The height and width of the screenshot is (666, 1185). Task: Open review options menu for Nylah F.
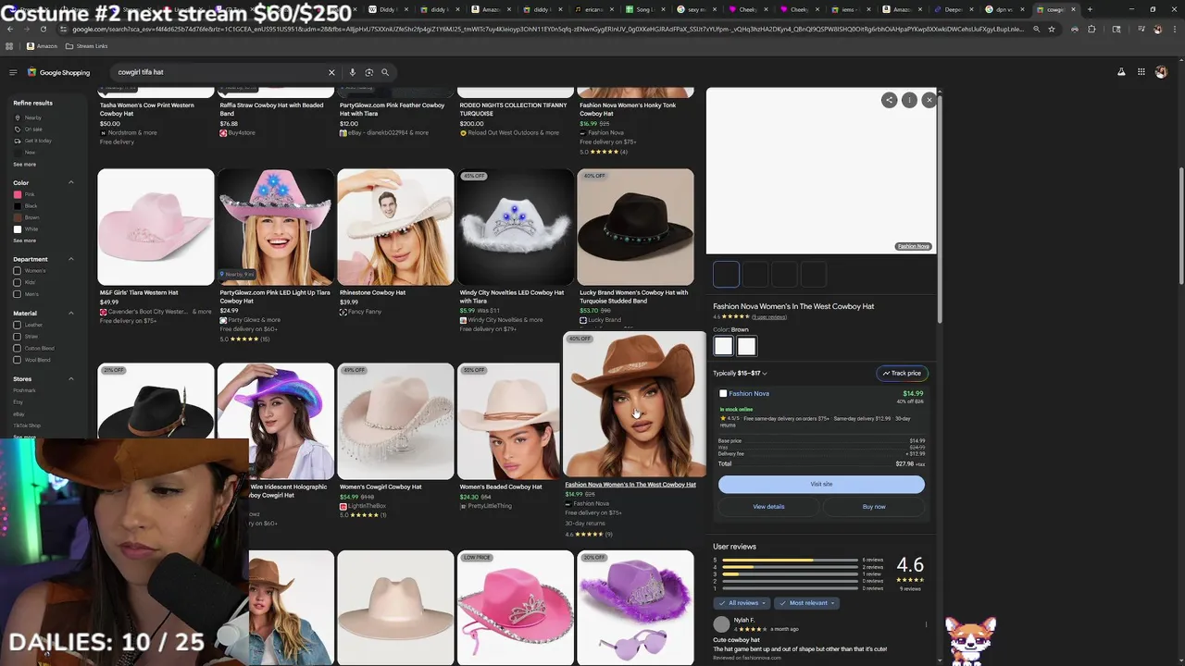pyautogui.click(x=927, y=624)
